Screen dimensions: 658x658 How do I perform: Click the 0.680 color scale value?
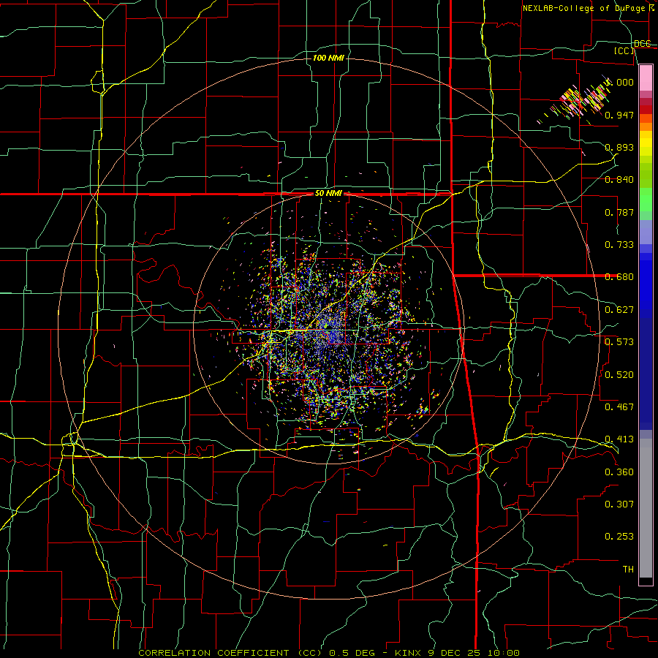tap(619, 277)
